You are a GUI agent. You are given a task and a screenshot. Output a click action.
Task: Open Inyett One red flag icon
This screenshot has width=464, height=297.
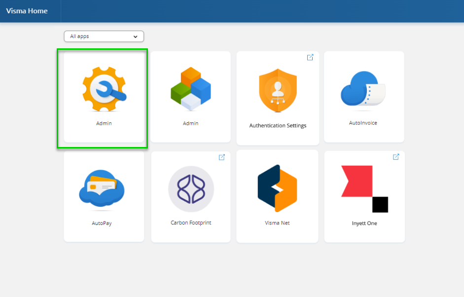point(364,189)
